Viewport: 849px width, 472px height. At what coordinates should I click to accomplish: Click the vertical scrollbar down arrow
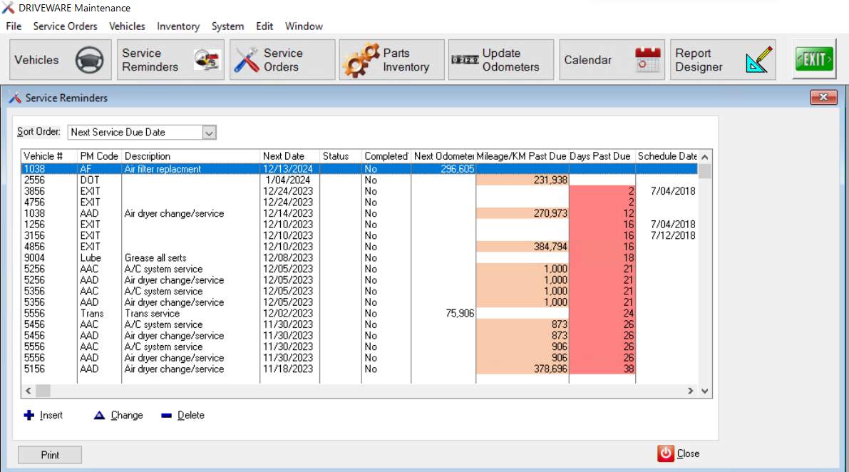pos(704,391)
